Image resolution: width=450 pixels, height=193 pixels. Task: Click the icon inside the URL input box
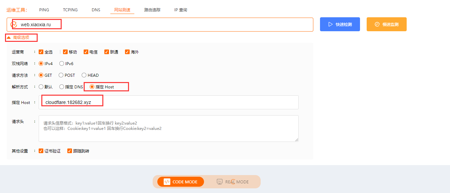tap(14, 25)
